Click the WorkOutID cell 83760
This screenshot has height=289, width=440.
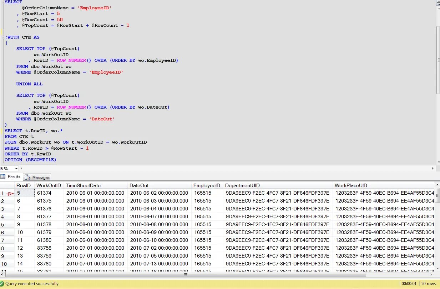pyautogui.click(x=49, y=264)
